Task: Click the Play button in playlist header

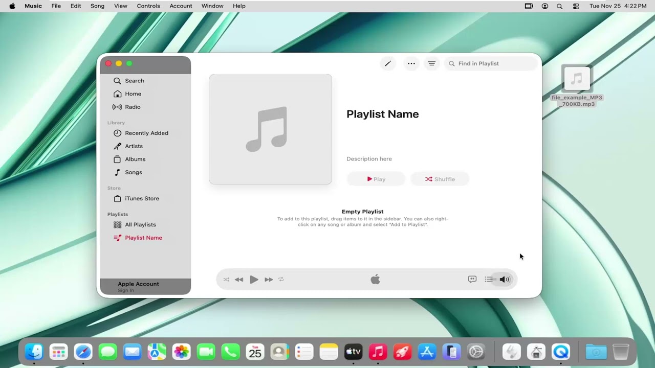Action: [x=376, y=179]
